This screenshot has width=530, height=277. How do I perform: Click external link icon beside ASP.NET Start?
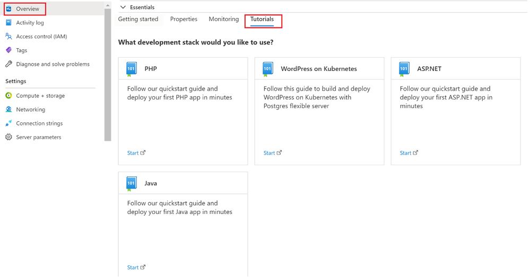point(415,153)
